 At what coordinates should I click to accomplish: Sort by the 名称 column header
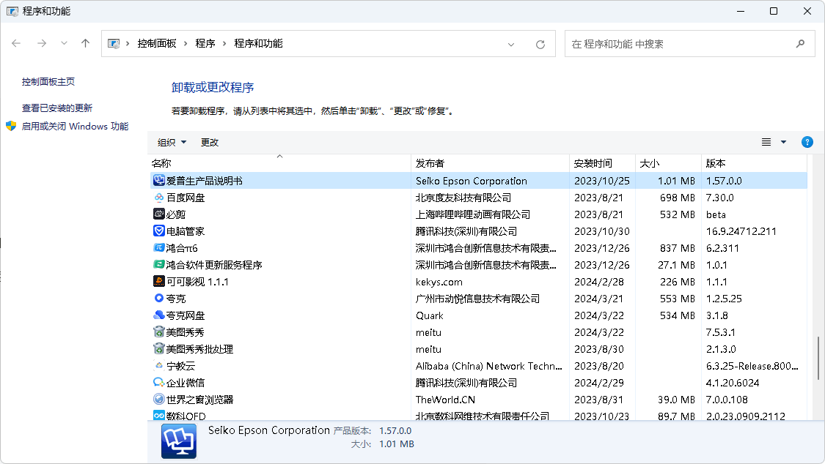coord(279,163)
